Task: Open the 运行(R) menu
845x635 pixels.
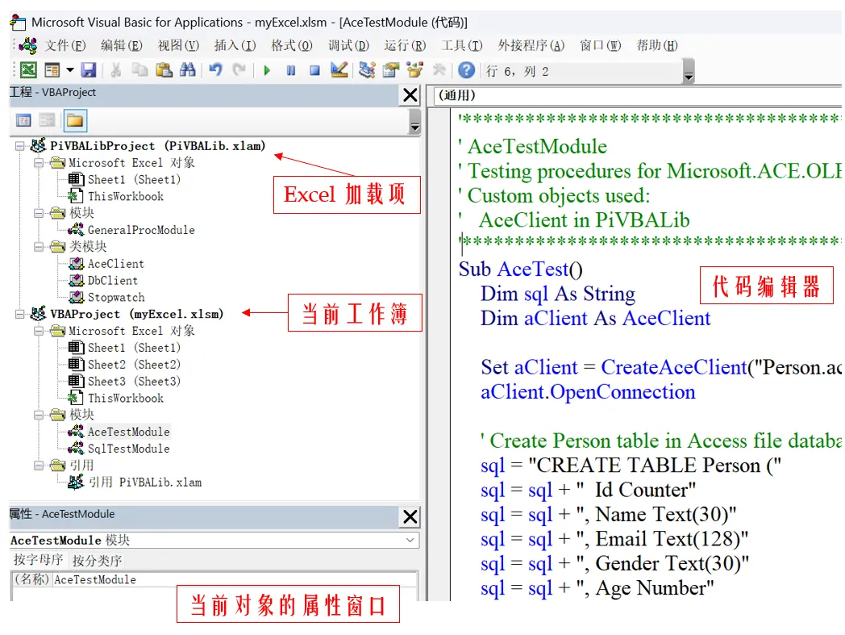Action: [406, 46]
